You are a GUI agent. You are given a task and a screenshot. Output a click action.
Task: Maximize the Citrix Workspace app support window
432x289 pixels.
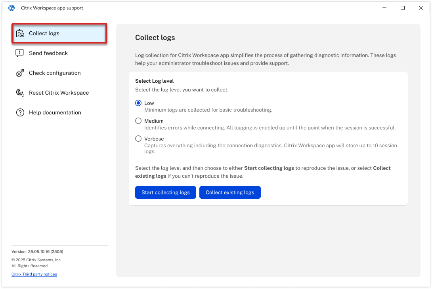pos(403,8)
